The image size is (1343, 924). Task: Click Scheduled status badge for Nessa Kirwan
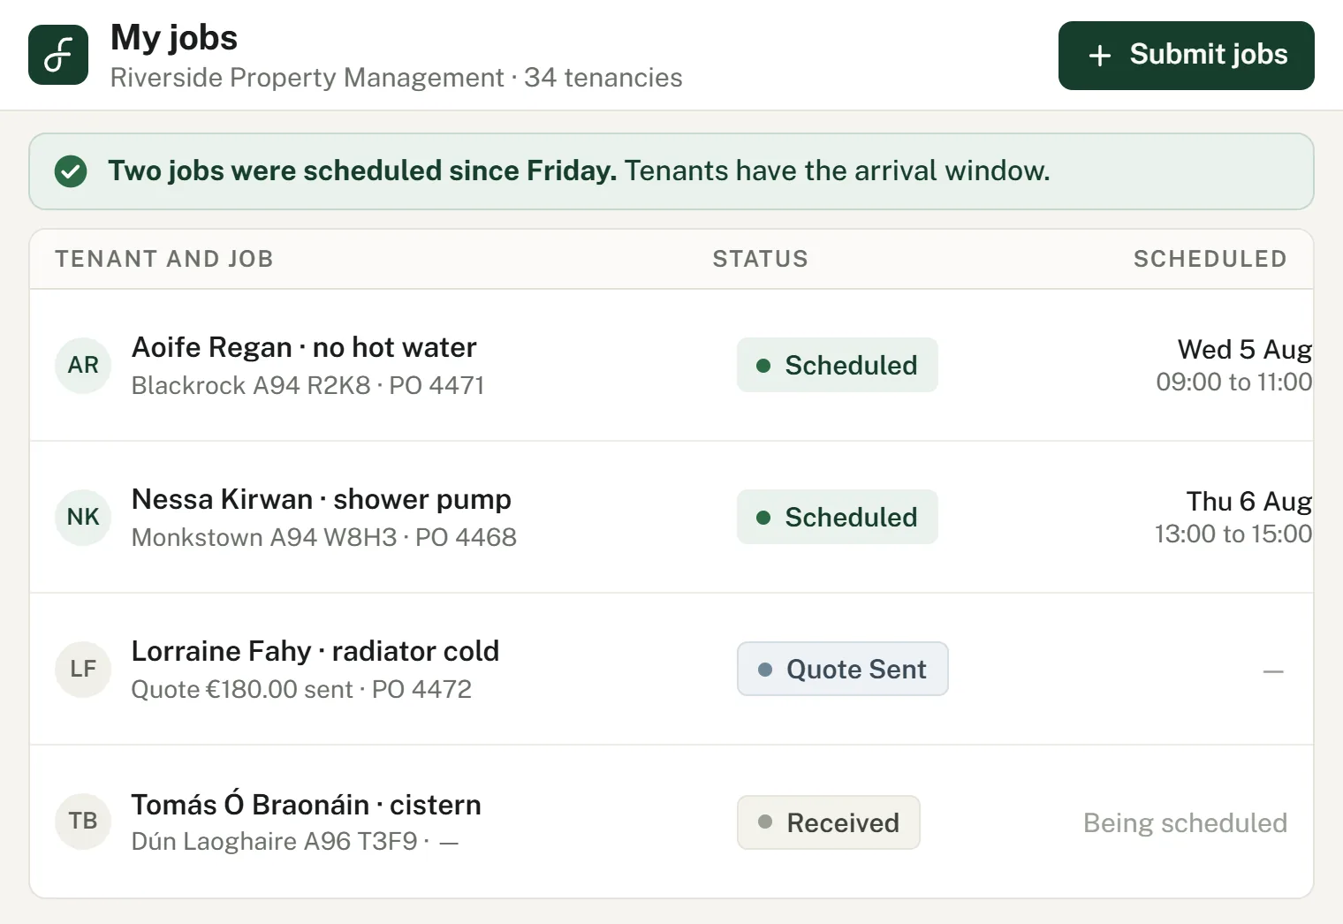(837, 517)
